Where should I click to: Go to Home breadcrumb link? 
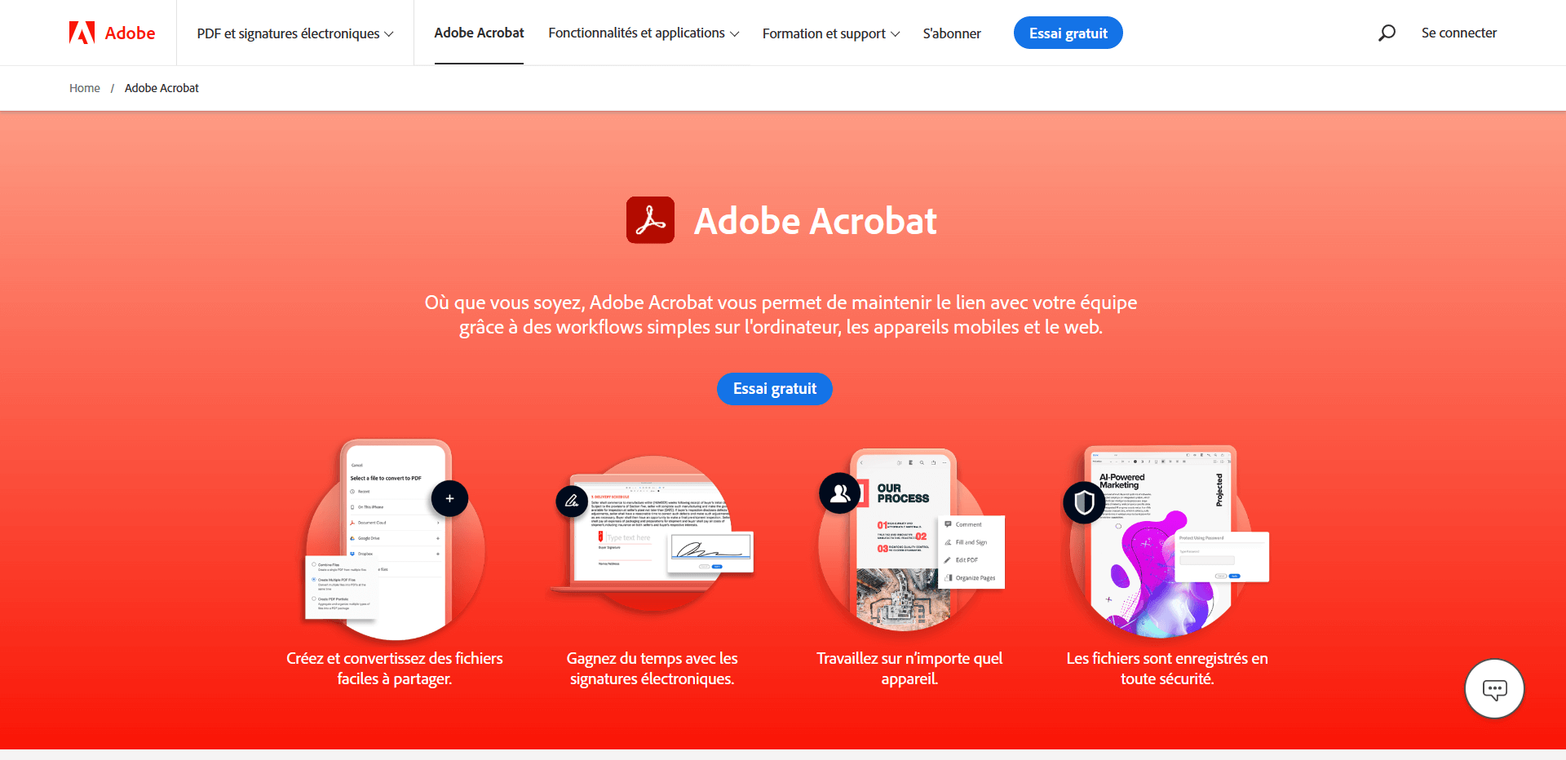(x=85, y=88)
